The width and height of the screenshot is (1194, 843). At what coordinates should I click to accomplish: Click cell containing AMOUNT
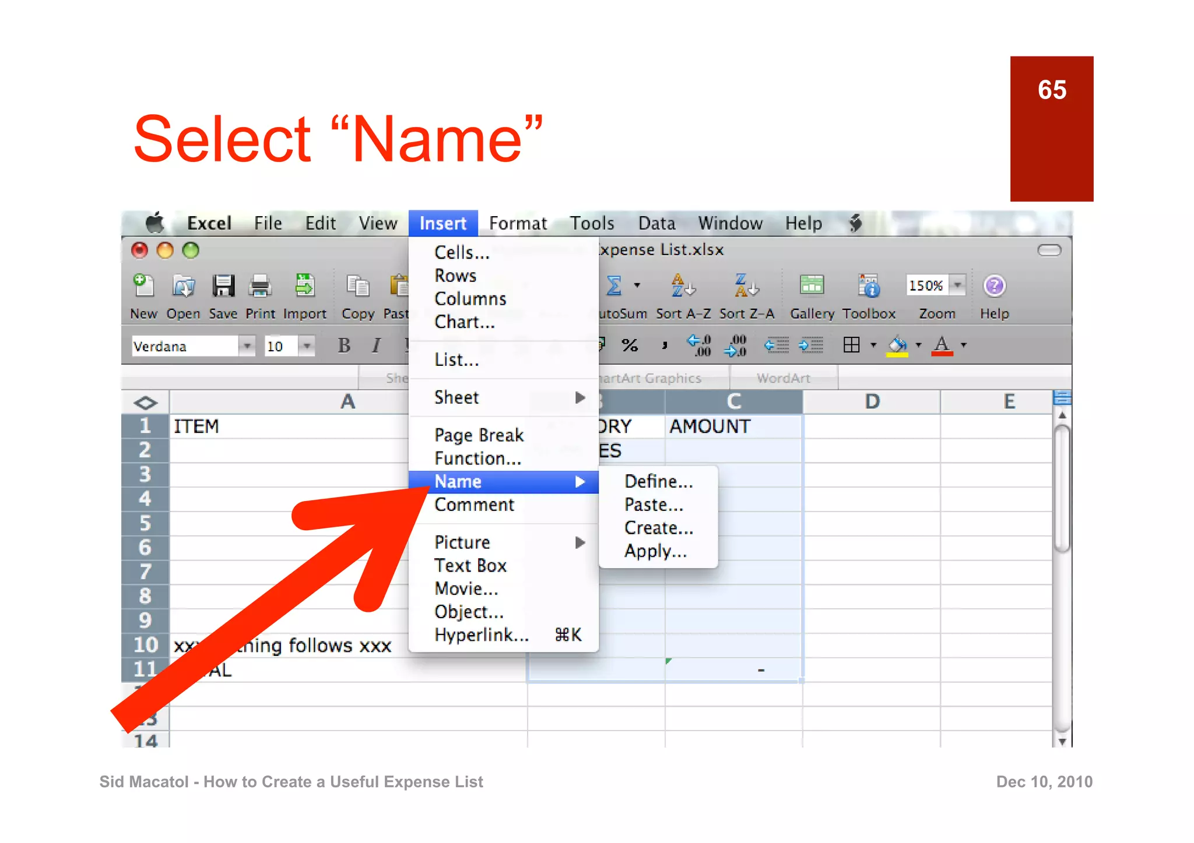click(x=733, y=426)
